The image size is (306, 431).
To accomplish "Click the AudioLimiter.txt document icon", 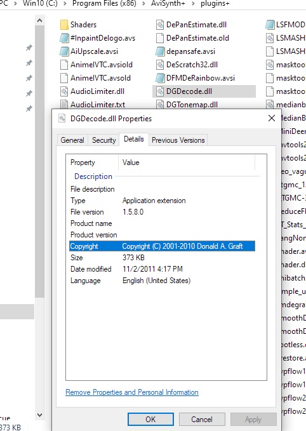I will (x=63, y=105).
